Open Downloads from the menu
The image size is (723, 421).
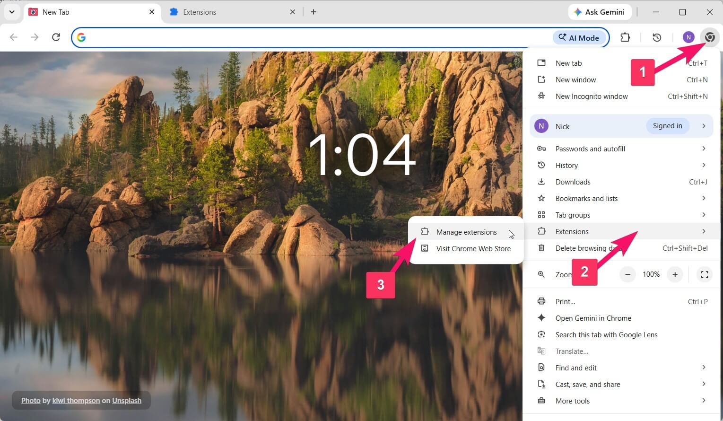tap(621, 182)
